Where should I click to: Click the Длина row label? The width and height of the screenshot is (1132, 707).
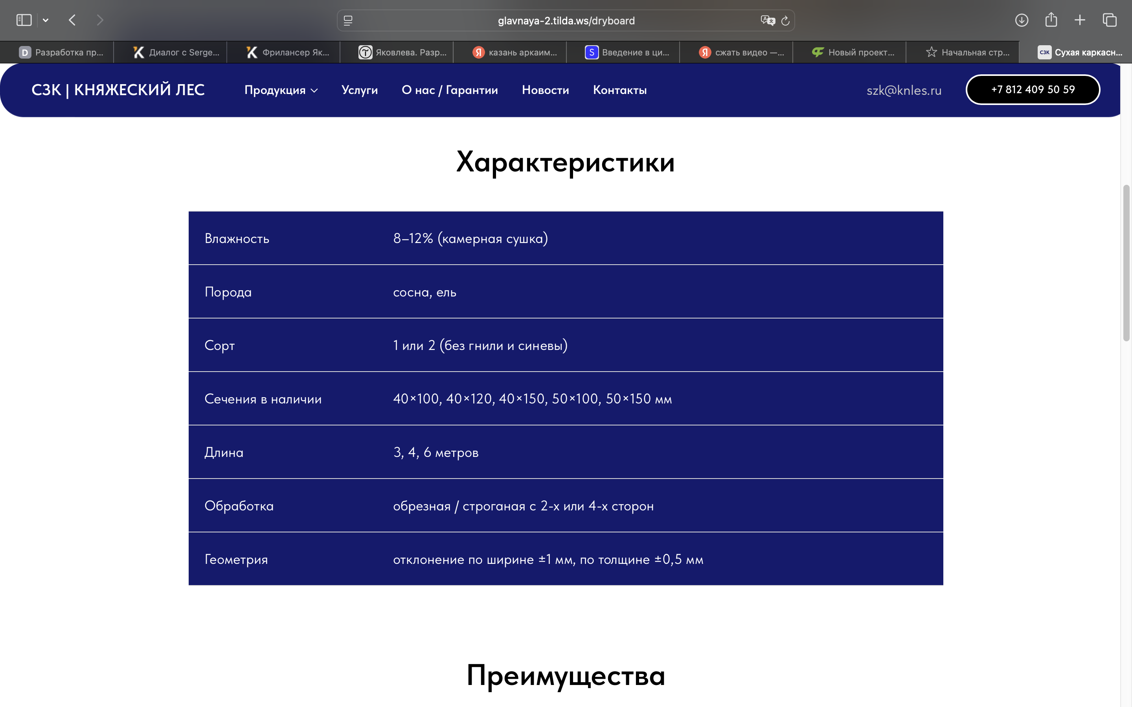(x=224, y=453)
